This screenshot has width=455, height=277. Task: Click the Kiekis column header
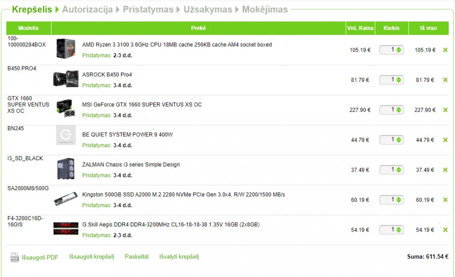click(x=392, y=28)
